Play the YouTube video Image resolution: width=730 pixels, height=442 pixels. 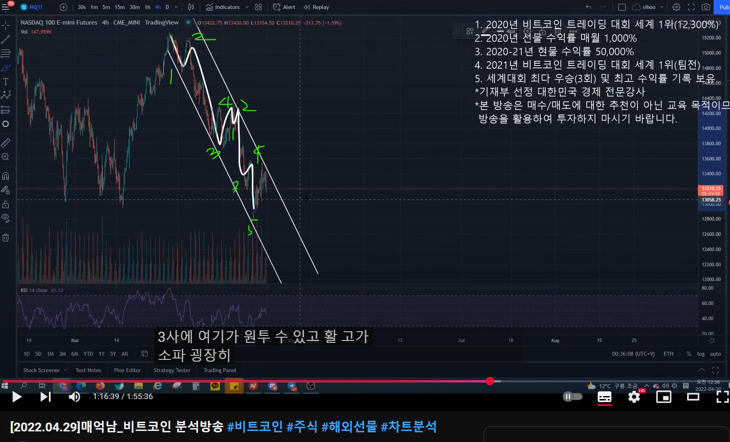(x=17, y=397)
